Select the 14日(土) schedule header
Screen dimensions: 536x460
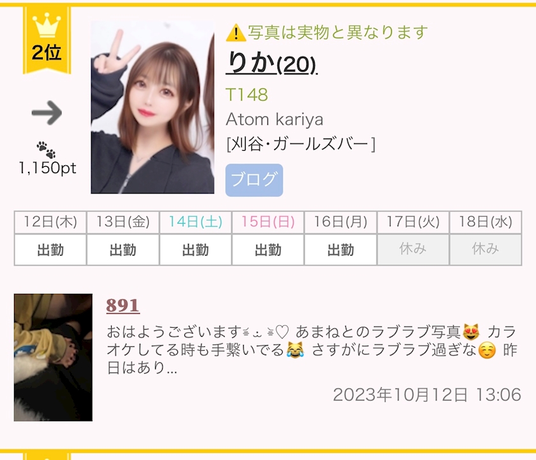(x=195, y=222)
